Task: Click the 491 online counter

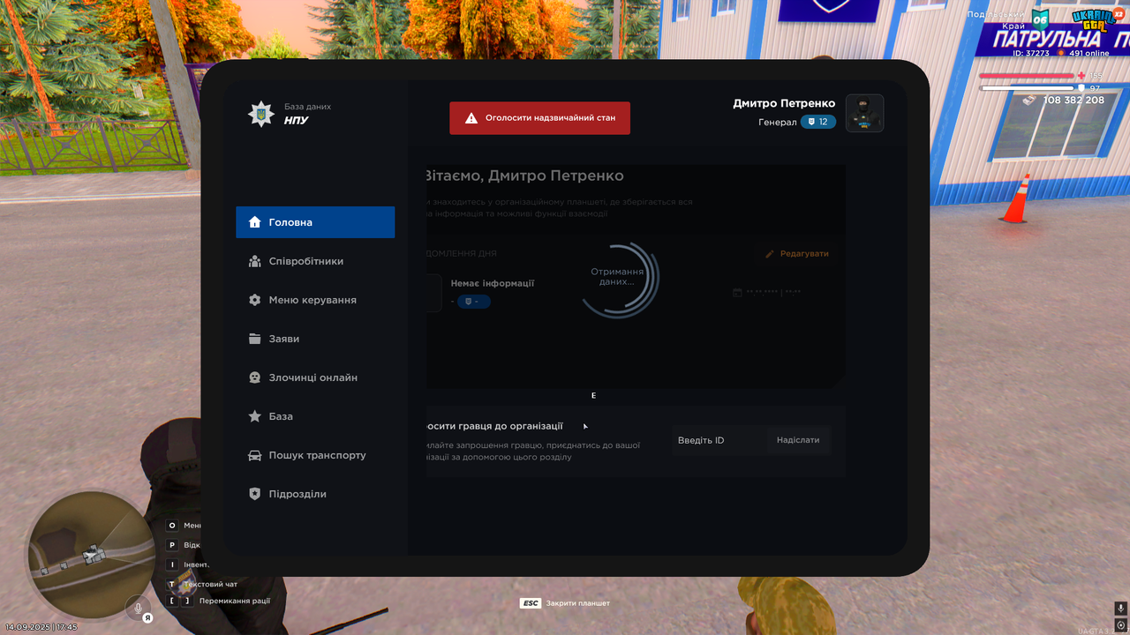Action: coord(1089,53)
